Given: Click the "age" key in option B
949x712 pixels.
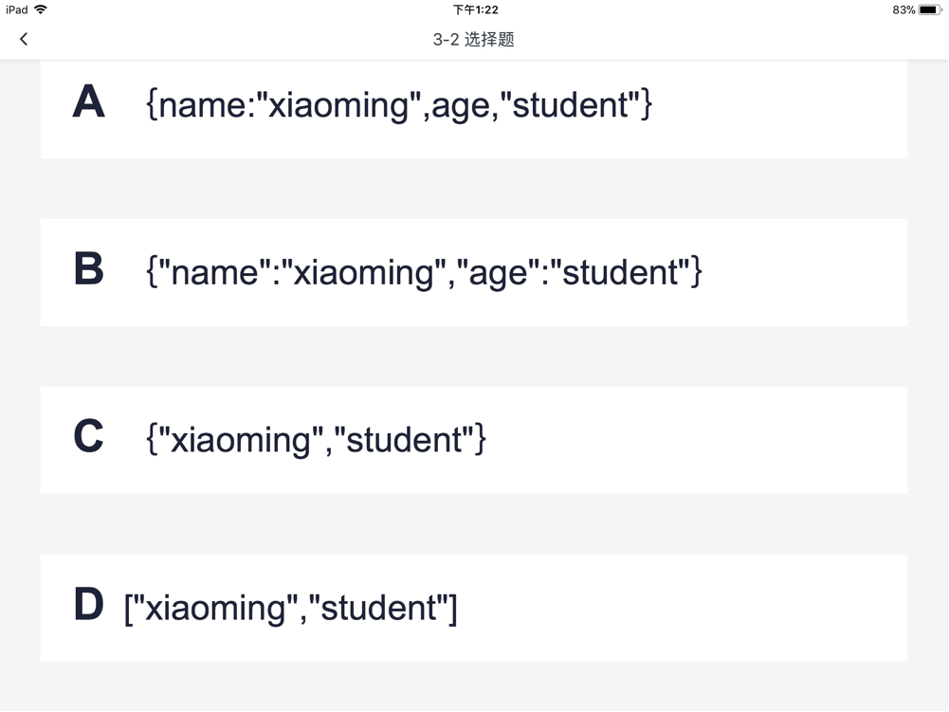Looking at the screenshot, I should coord(501,274).
